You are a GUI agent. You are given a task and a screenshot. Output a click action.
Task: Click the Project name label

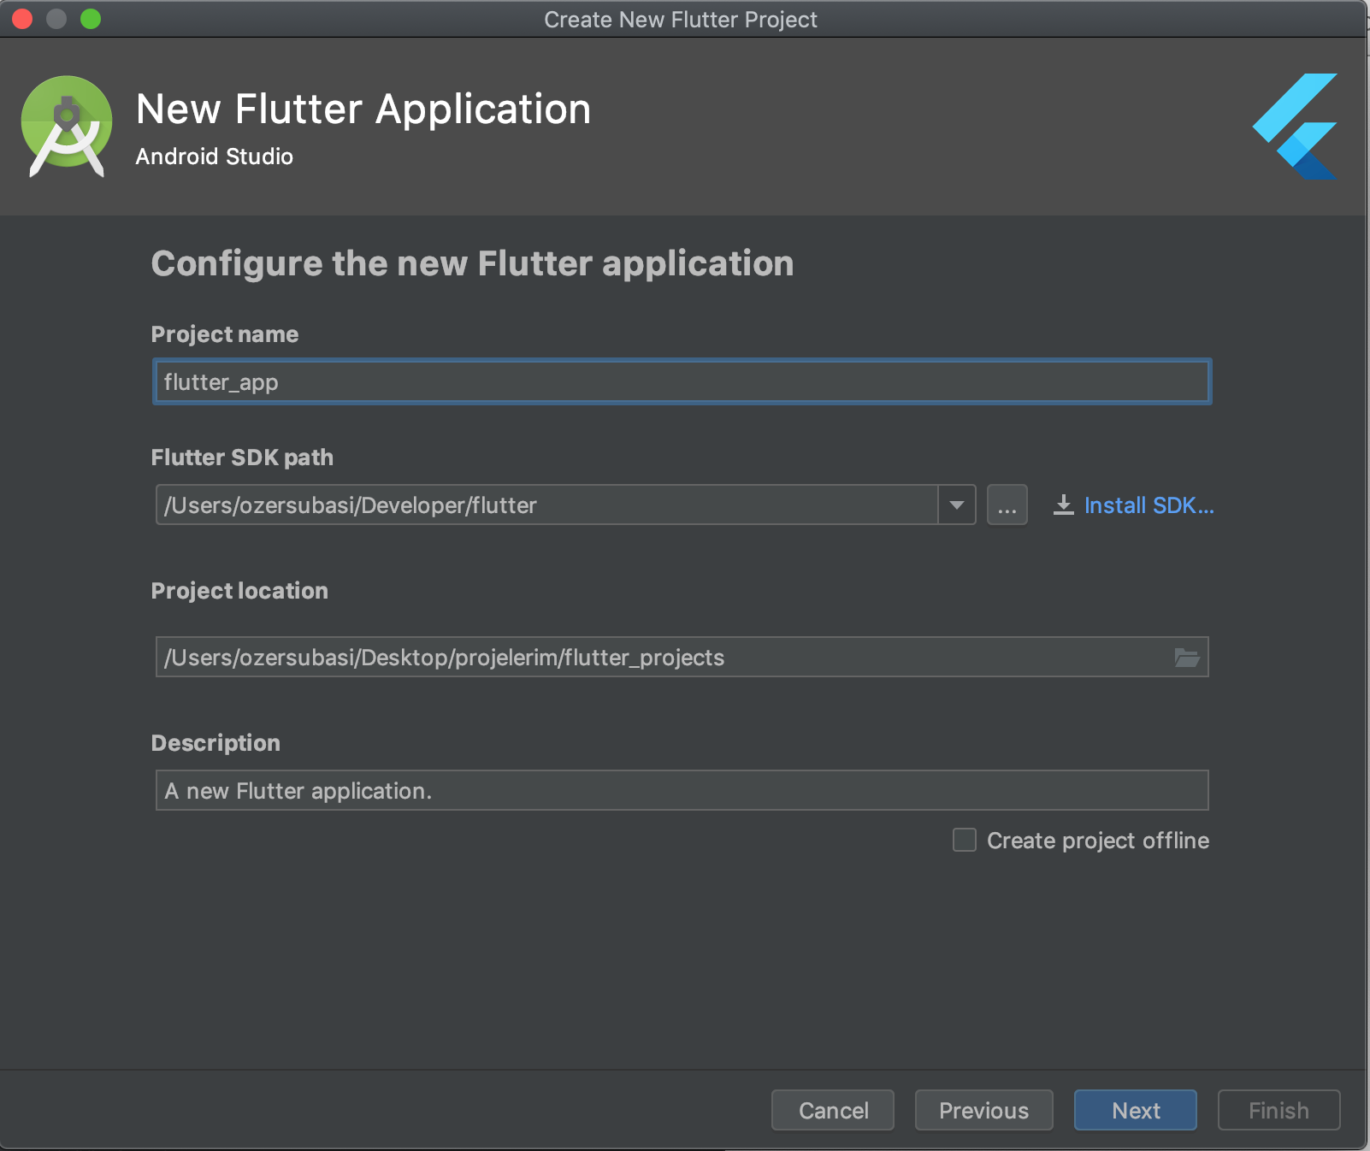tap(225, 334)
